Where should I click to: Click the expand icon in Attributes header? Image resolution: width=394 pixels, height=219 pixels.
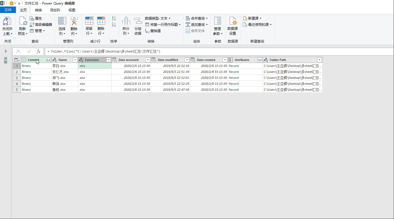260,60
